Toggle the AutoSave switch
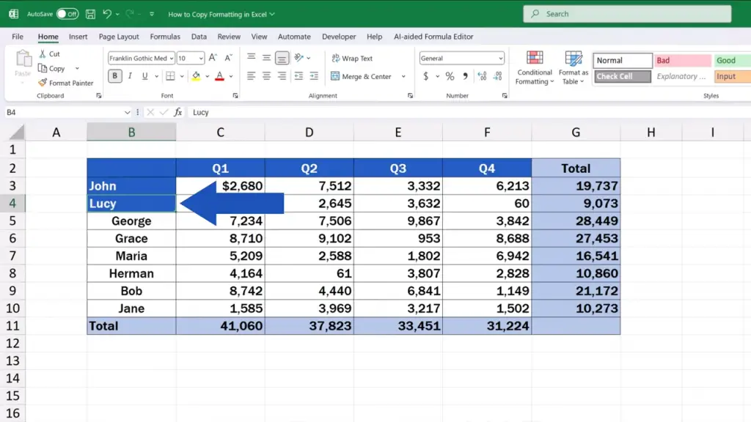Viewport: 751px width, 422px height. (67, 14)
